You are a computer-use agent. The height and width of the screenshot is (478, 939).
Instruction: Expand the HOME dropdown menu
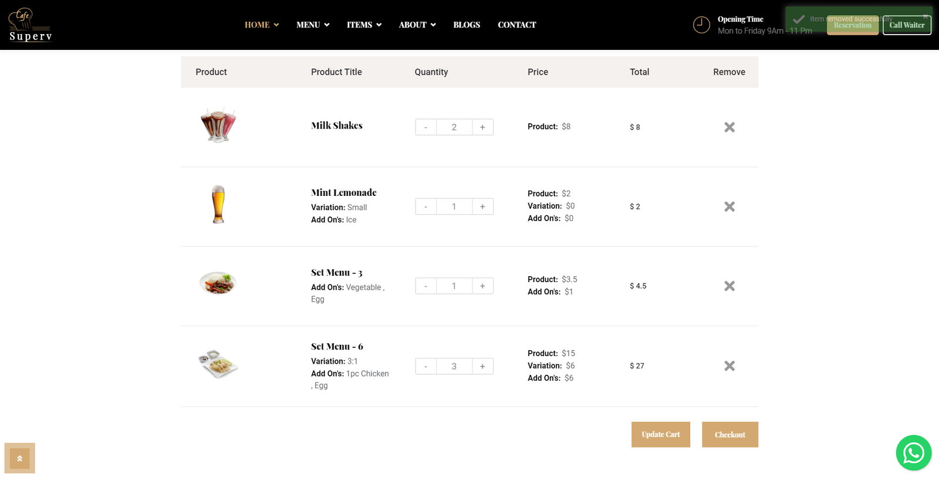tap(261, 25)
